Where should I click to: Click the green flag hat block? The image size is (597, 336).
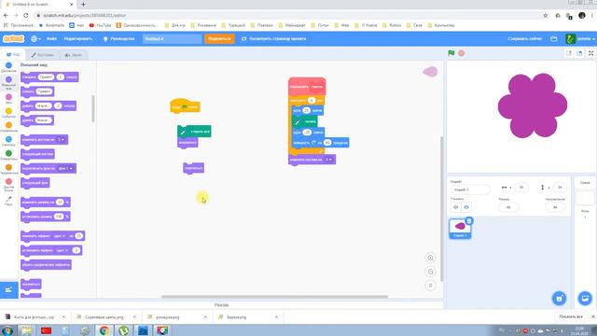click(x=185, y=106)
